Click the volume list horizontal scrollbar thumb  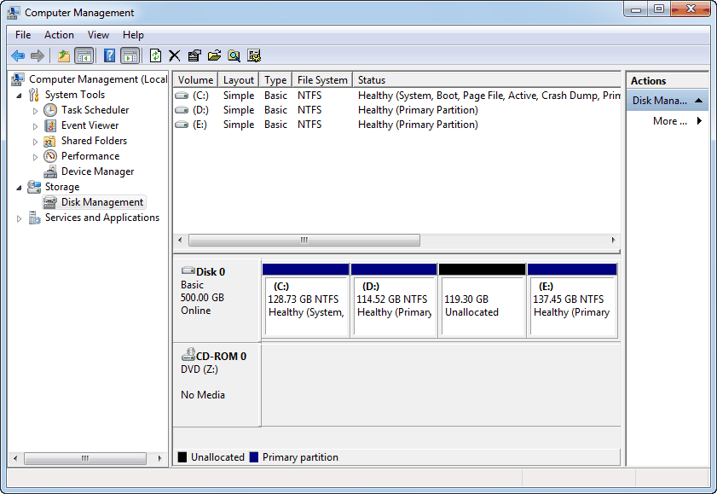tap(304, 240)
